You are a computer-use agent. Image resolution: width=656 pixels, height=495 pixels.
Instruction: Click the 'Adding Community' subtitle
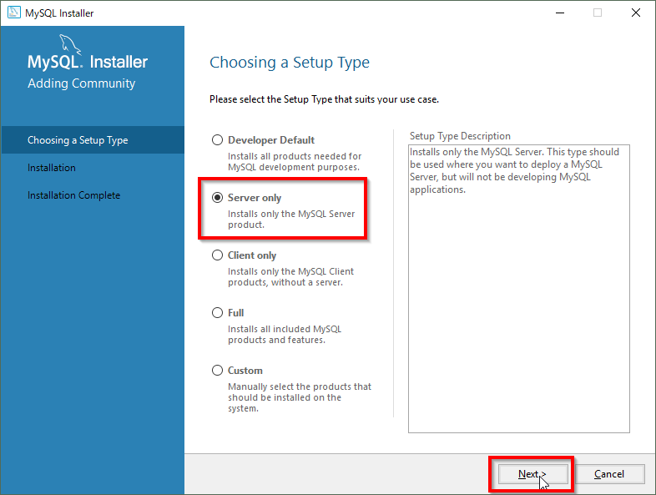(x=82, y=83)
